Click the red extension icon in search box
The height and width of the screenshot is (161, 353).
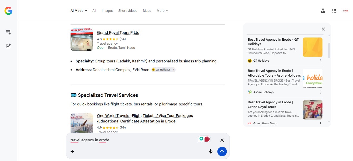207,139
